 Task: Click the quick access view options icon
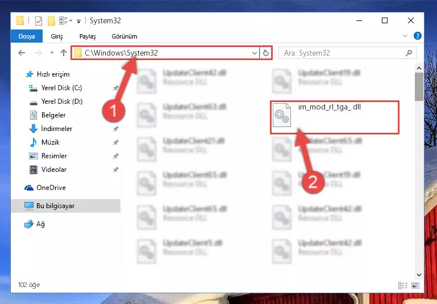point(65,21)
